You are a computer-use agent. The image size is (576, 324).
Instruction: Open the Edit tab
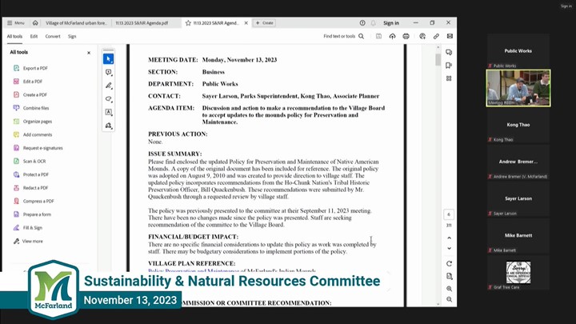click(x=34, y=36)
